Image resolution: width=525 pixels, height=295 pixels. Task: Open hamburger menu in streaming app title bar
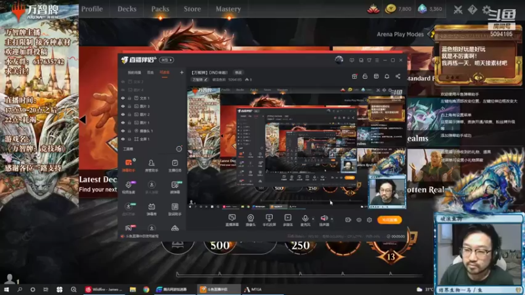[x=377, y=60]
